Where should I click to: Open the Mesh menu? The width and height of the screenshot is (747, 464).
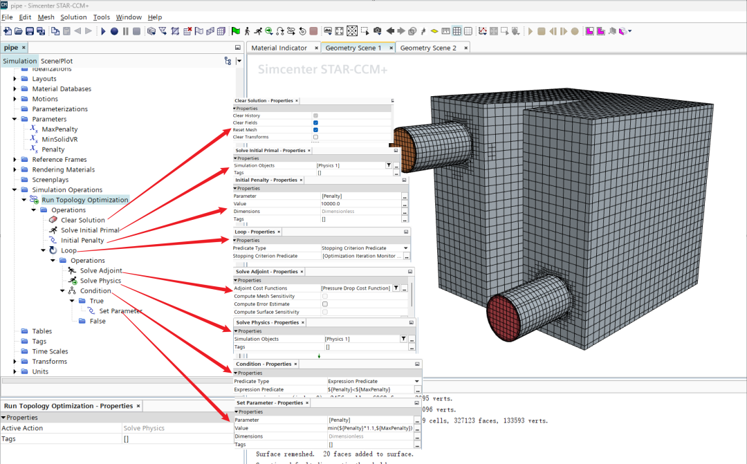pyautogui.click(x=46, y=17)
